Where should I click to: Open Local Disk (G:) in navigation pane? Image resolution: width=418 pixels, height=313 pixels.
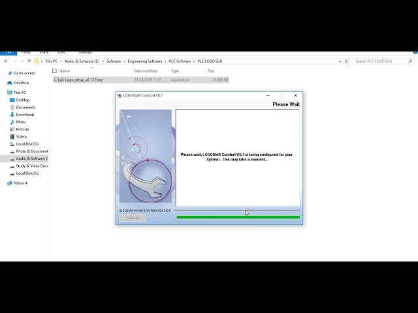coord(27,173)
